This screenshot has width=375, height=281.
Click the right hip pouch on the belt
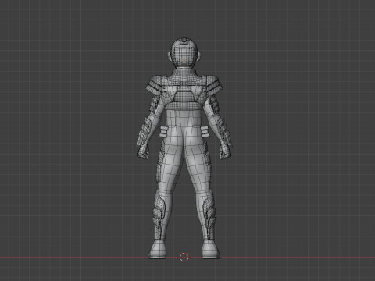205,132
